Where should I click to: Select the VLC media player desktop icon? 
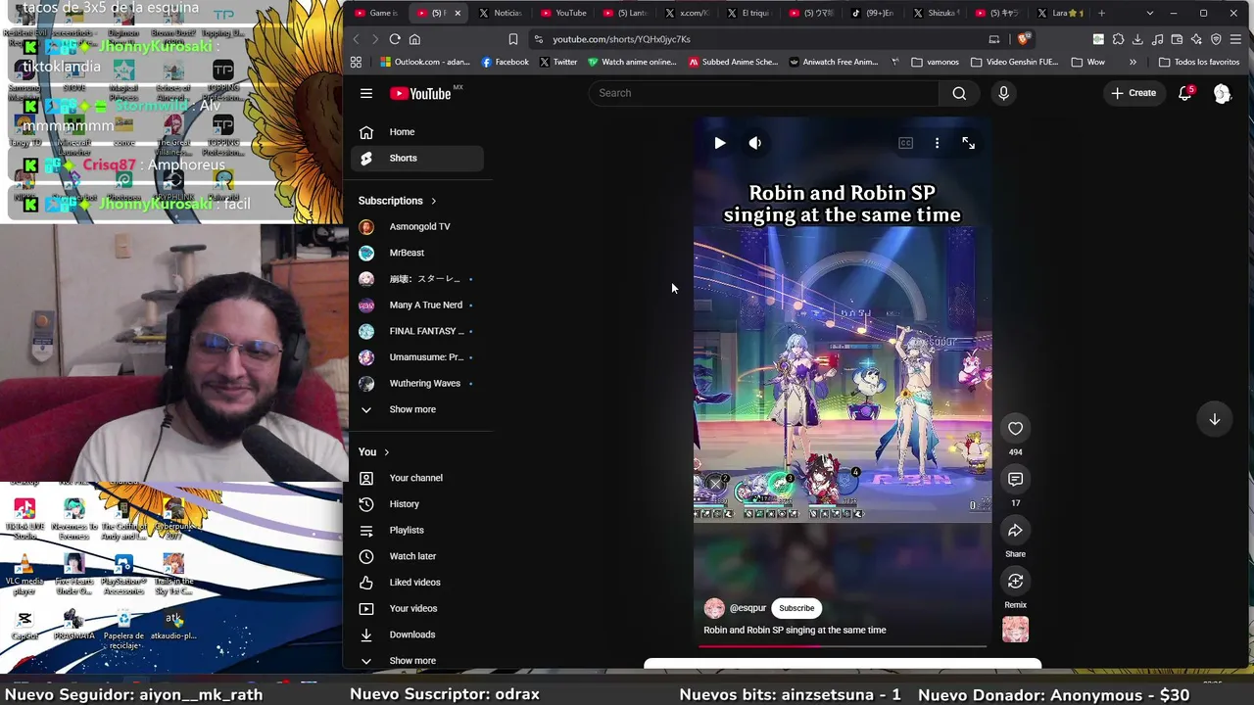coord(24,575)
